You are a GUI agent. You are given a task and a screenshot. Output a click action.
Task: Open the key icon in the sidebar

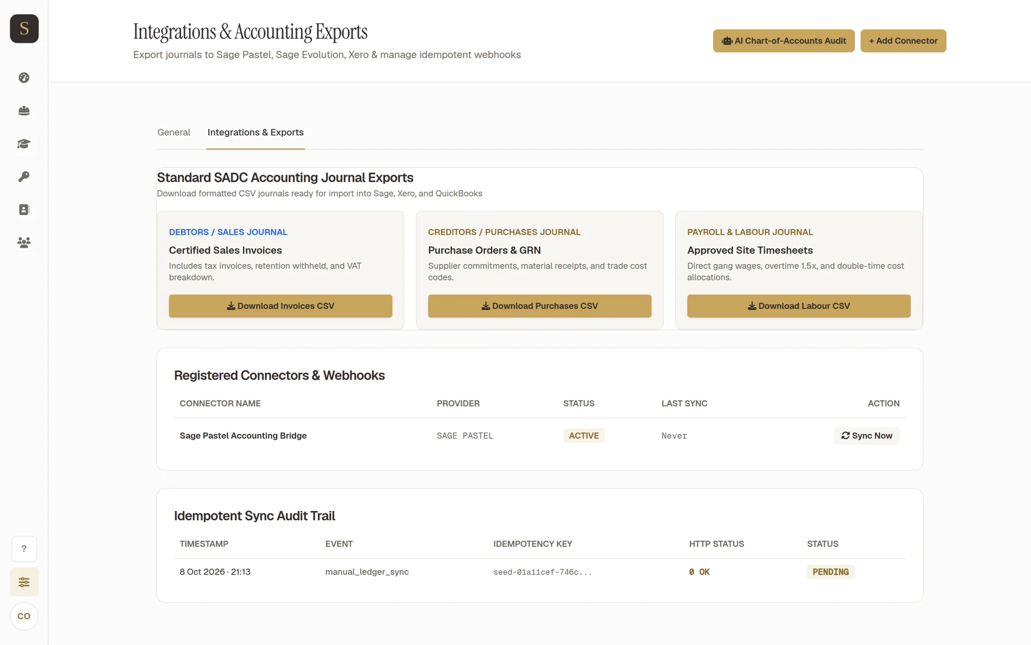(24, 176)
